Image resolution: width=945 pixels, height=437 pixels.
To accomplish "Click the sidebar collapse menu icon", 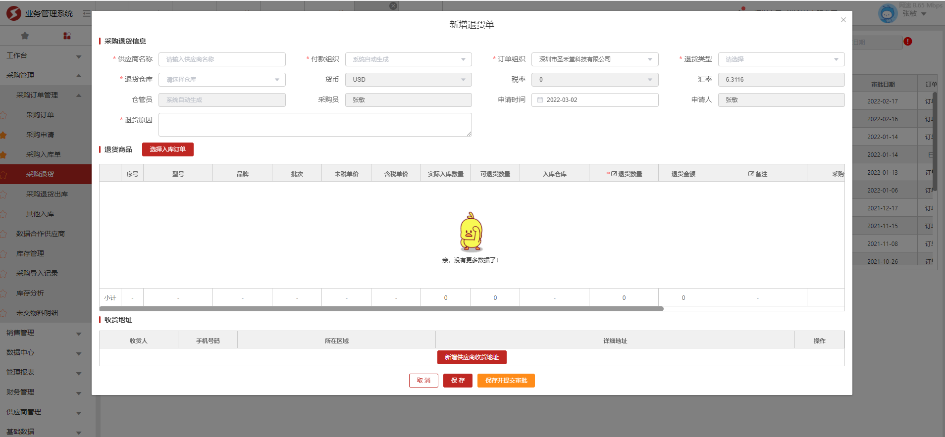I will (x=87, y=13).
